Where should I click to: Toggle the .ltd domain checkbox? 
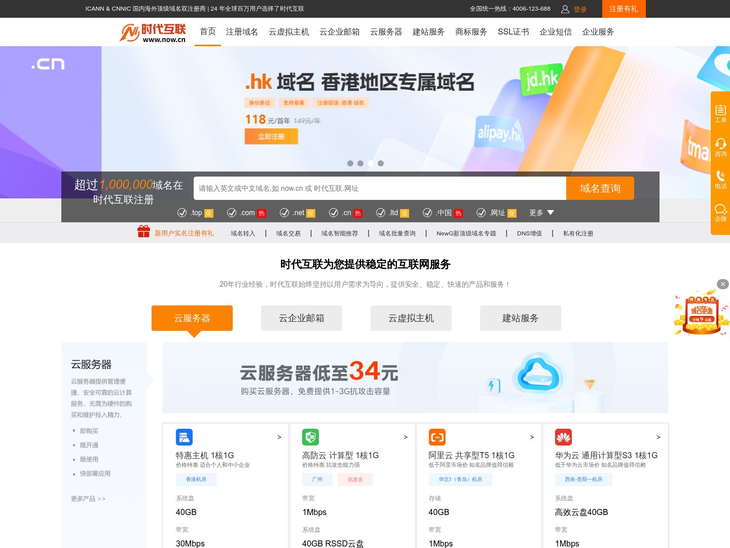click(381, 213)
